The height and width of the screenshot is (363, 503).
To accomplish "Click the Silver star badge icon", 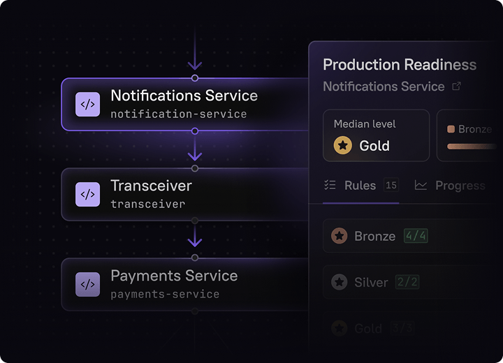I will [x=339, y=282].
